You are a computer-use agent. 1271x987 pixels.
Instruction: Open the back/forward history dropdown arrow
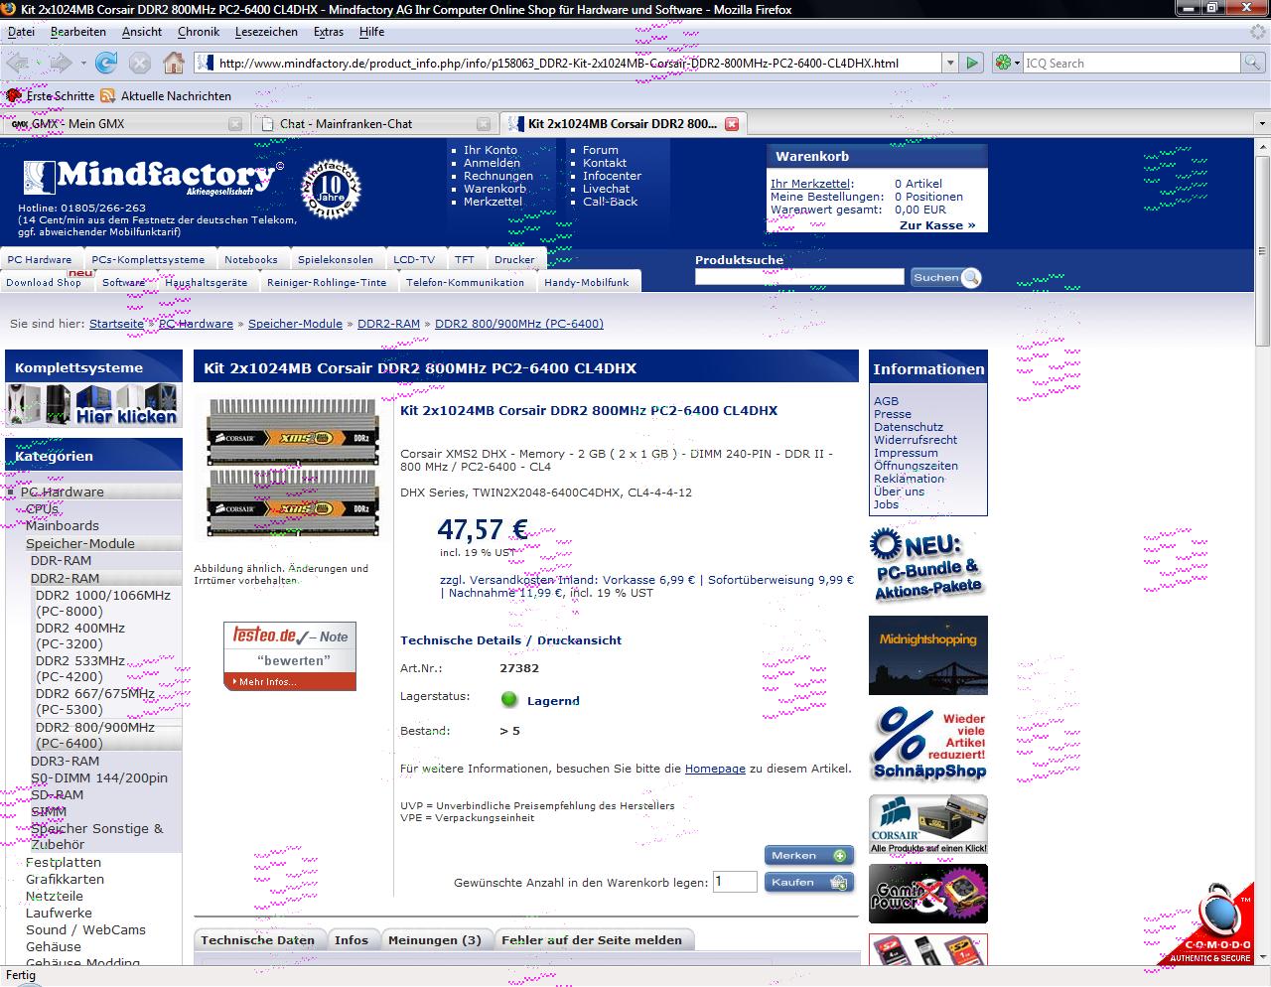tap(83, 63)
